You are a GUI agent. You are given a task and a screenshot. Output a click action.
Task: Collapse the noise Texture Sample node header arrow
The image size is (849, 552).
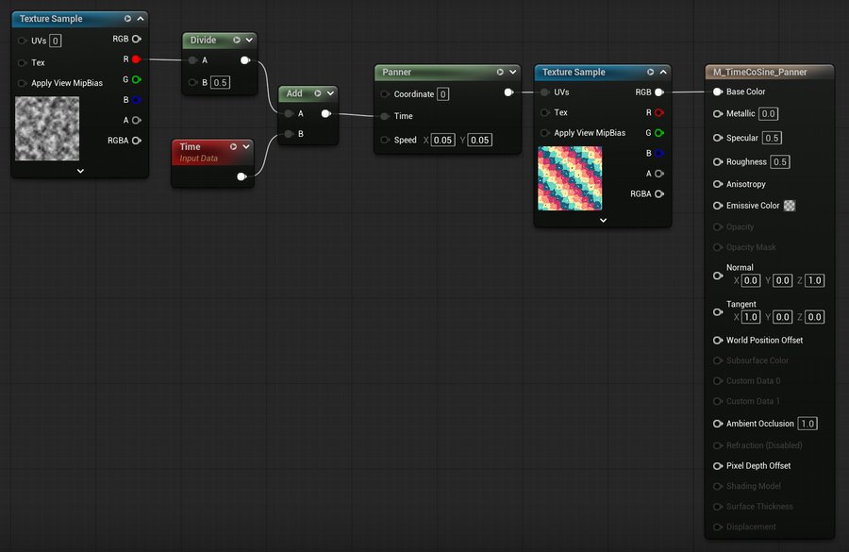click(141, 19)
